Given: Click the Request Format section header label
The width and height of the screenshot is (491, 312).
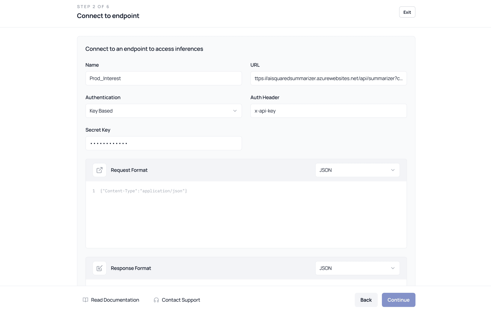Looking at the screenshot, I should point(129,170).
